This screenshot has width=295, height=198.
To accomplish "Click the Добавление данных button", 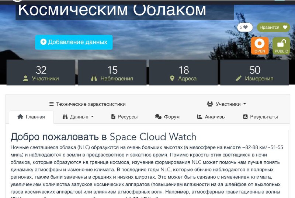I will click(74, 42).
